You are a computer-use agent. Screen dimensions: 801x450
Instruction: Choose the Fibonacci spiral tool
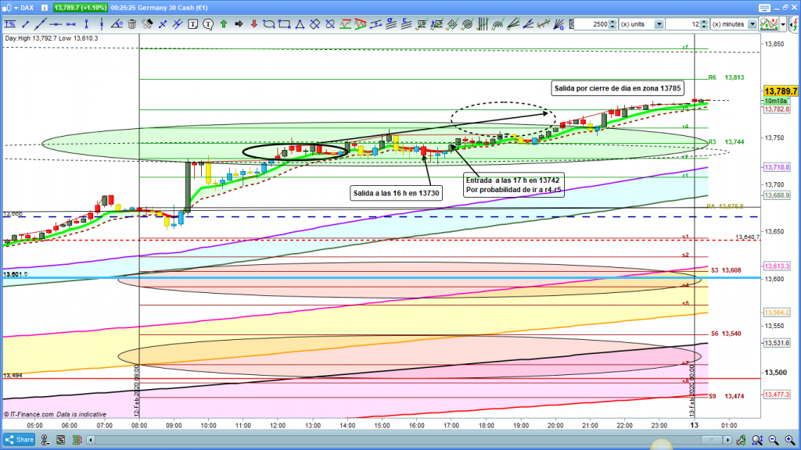467,24
